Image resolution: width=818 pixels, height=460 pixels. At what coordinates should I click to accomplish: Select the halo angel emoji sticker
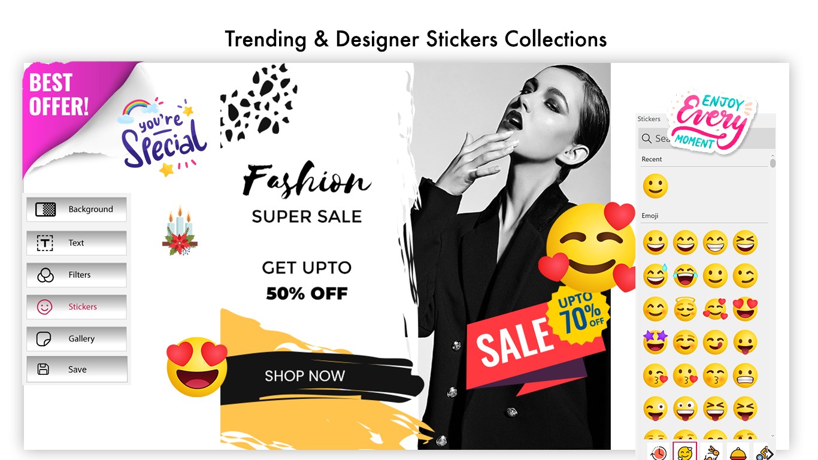pos(685,309)
